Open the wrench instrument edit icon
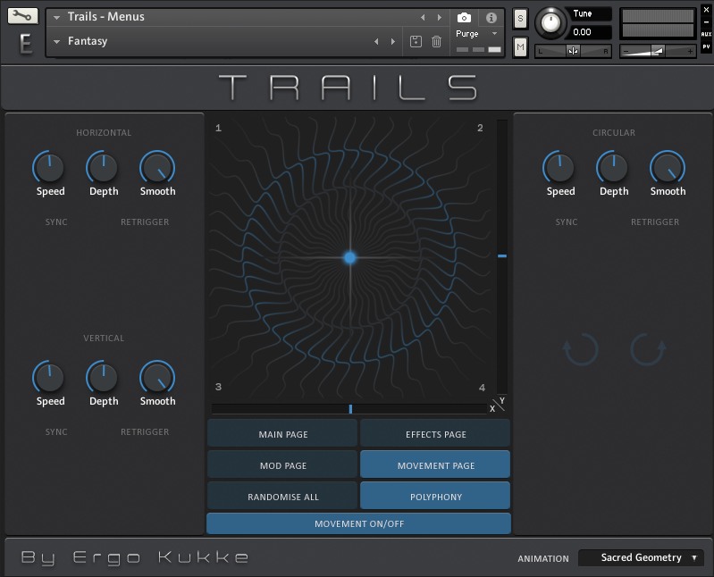 [22, 16]
